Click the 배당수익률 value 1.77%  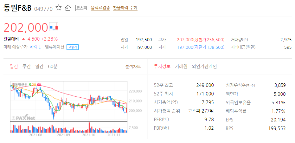tap(279, 111)
